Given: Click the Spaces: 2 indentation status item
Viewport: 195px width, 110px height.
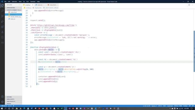Looking at the screenshot, I should (x=154, y=106).
